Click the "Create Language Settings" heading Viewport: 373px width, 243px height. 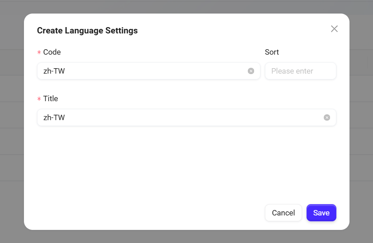[x=87, y=31]
